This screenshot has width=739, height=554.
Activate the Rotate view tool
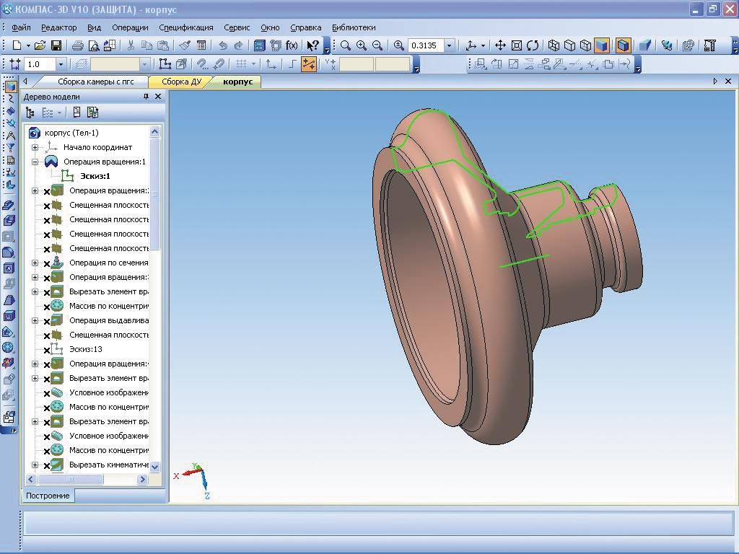click(x=533, y=45)
